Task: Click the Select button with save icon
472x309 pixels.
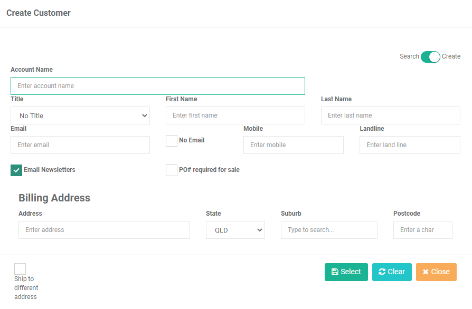Action: coord(346,272)
